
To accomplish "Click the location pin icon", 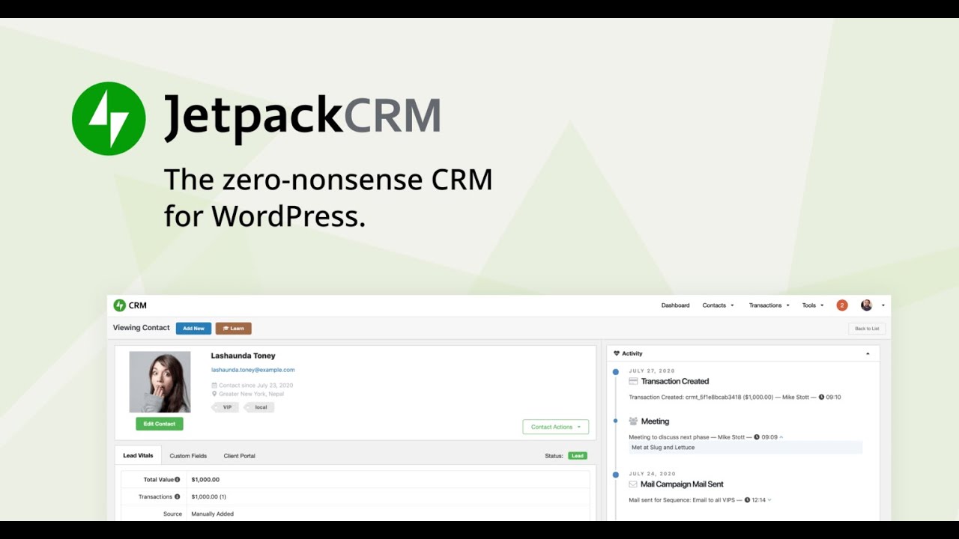I will (x=214, y=394).
